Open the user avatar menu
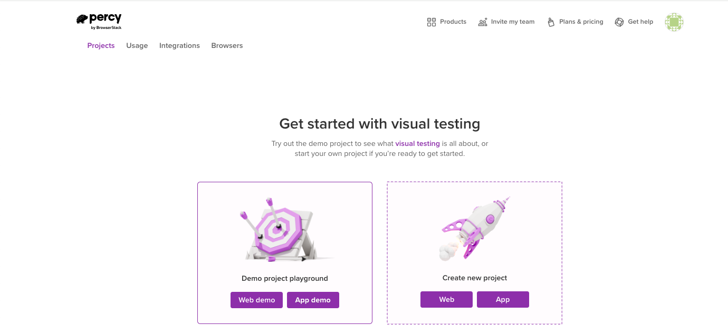Viewport: 728px width, 334px height. (x=674, y=22)
